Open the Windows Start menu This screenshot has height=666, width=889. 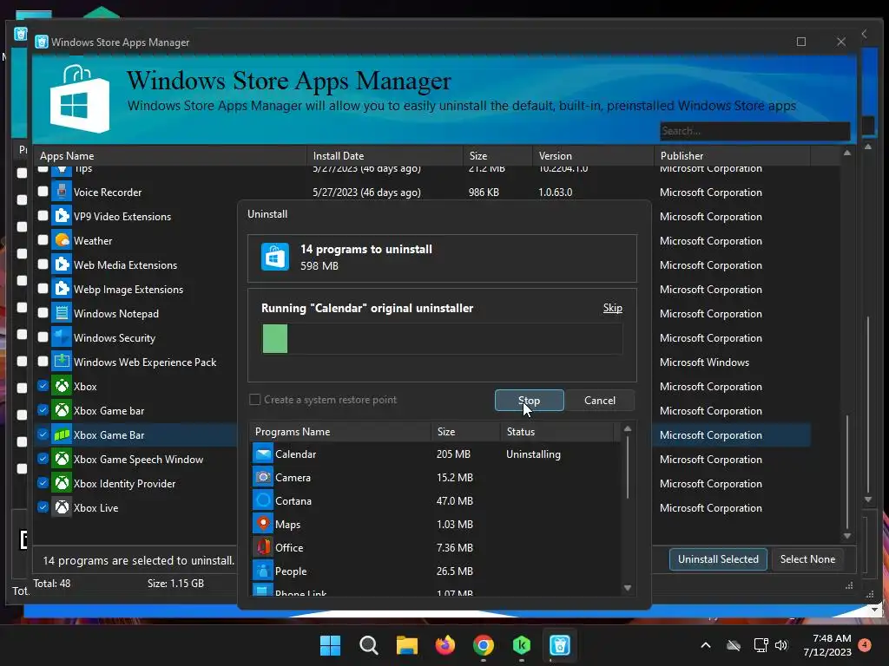tap(330, 645)
